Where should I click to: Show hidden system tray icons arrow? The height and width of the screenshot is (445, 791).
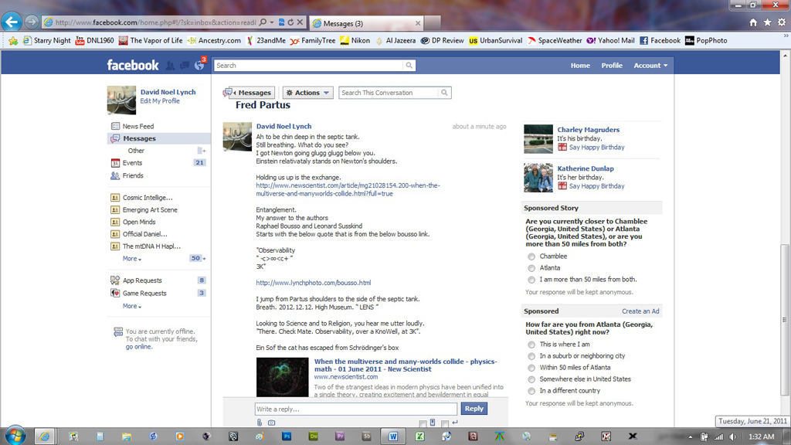point(690,437)
